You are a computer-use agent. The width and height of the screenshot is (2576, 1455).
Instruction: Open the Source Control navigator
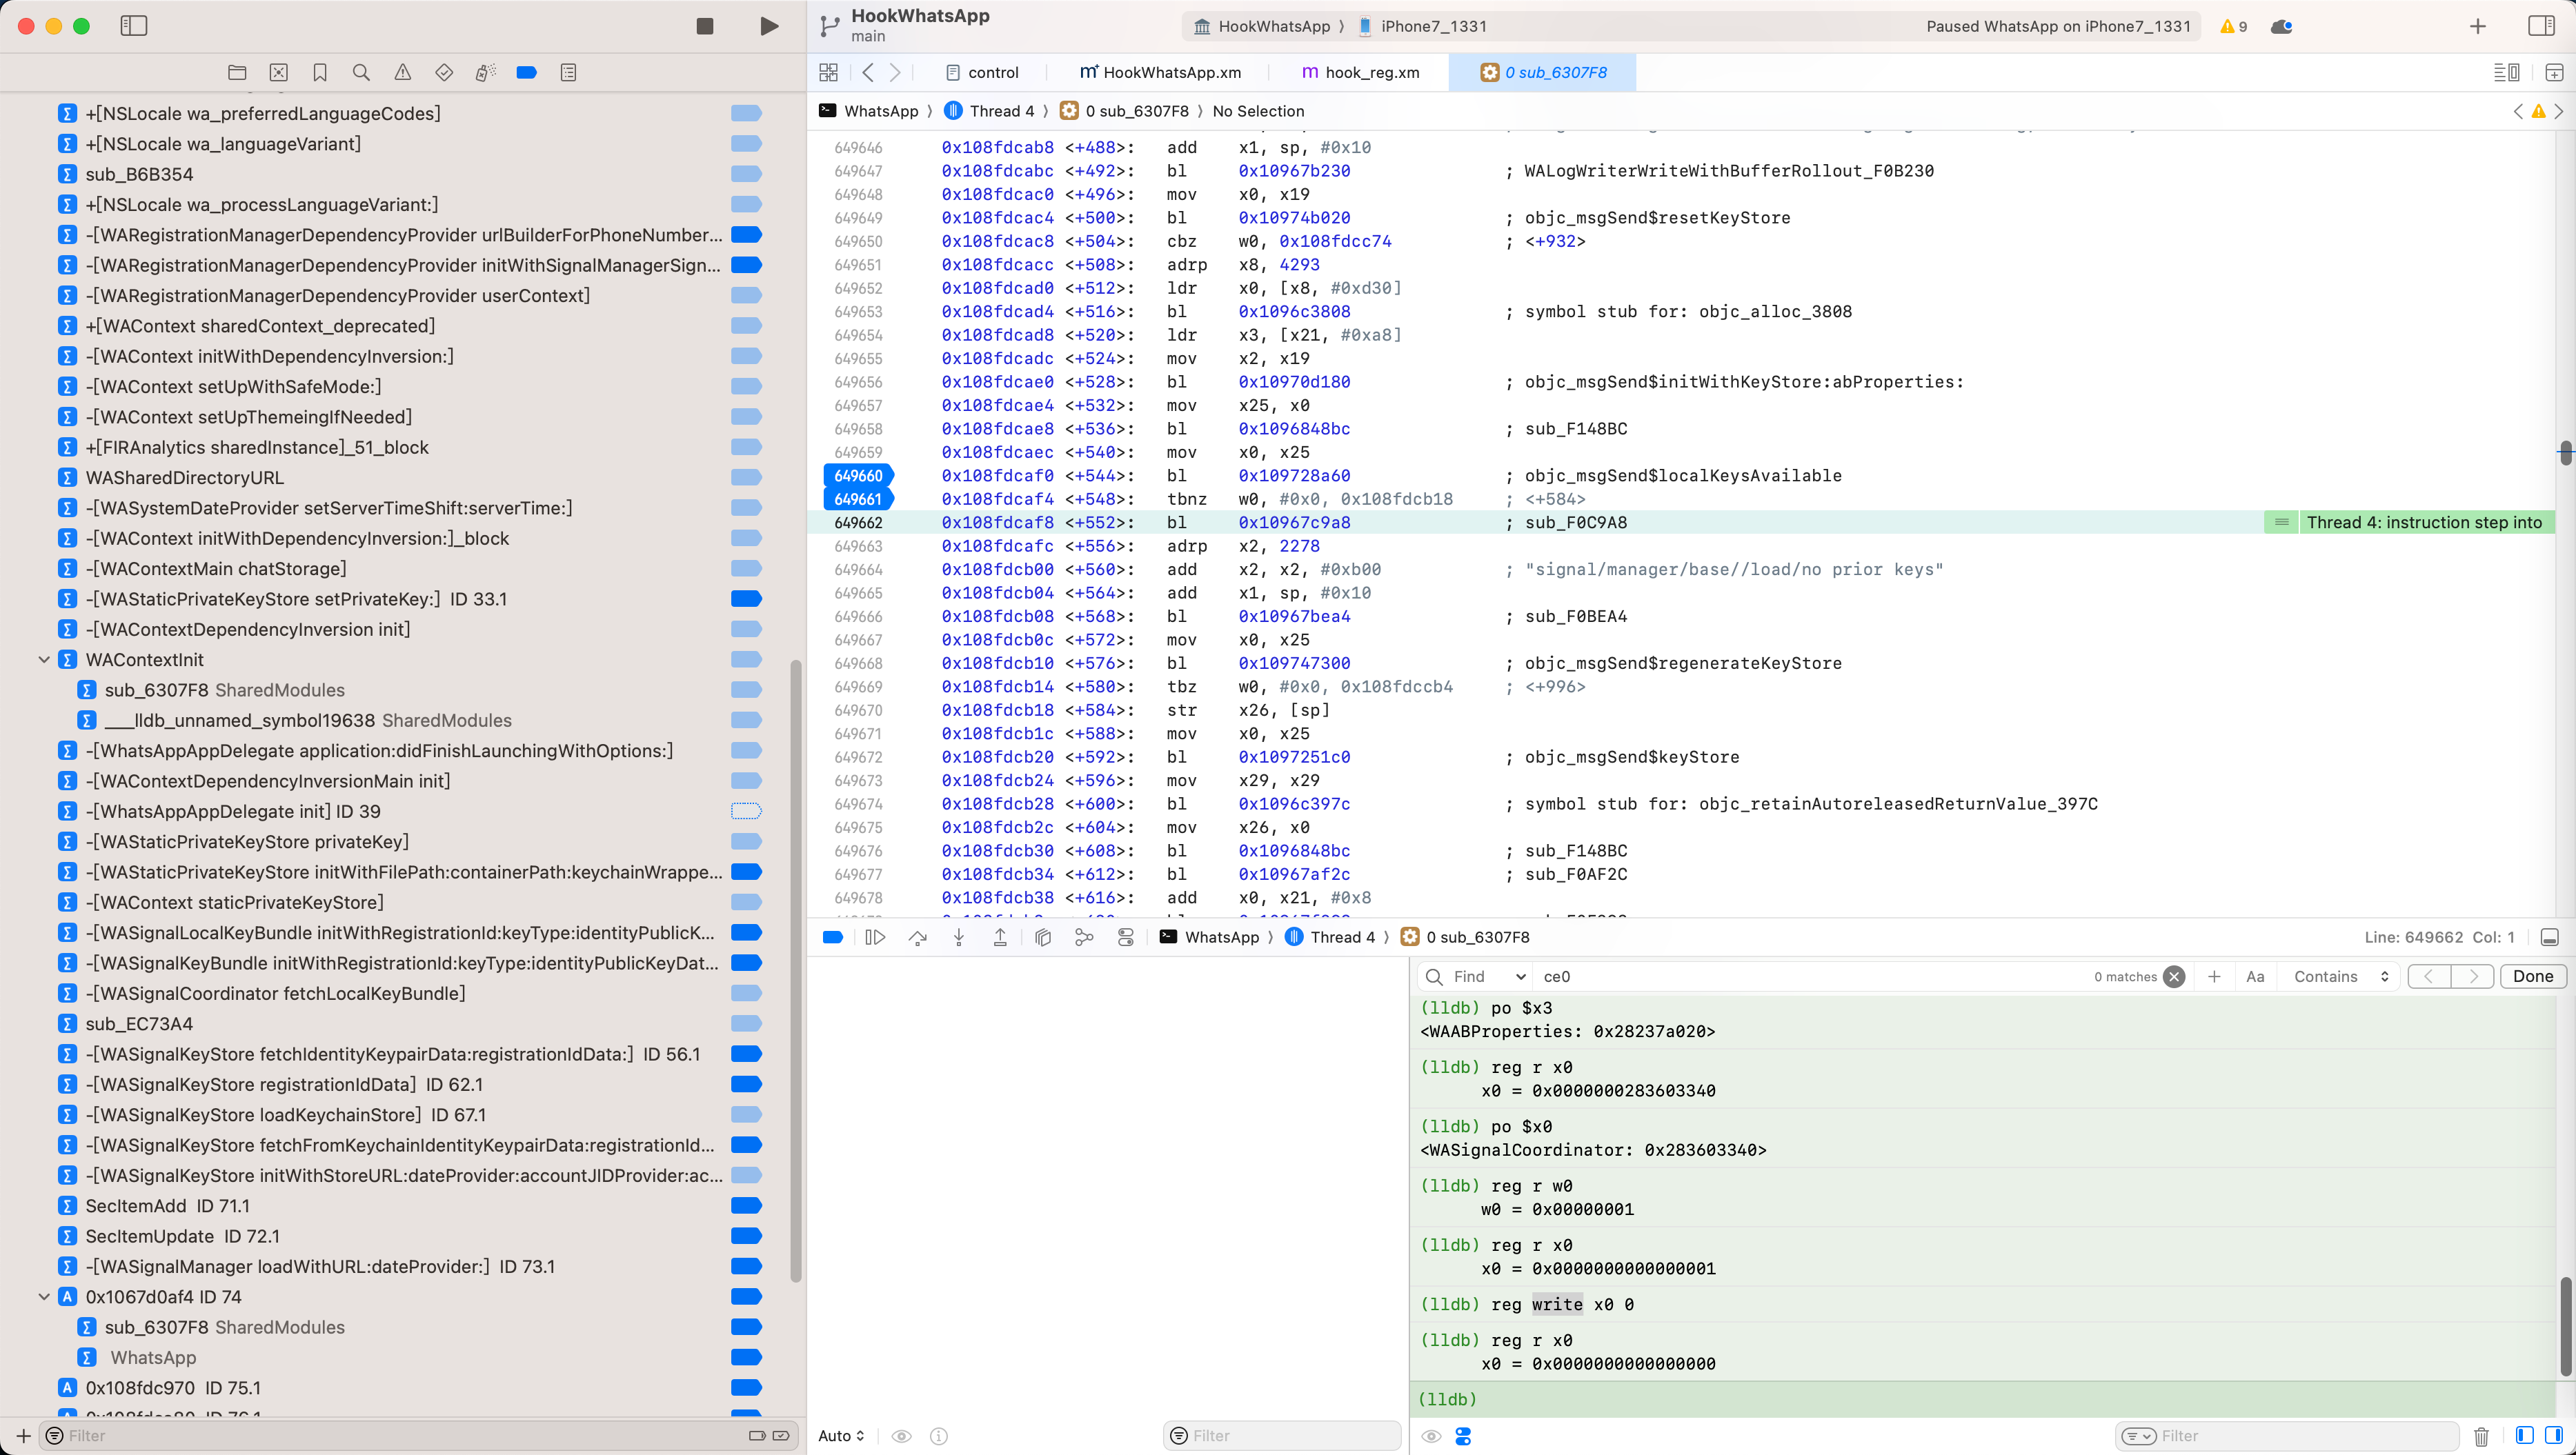279,72
